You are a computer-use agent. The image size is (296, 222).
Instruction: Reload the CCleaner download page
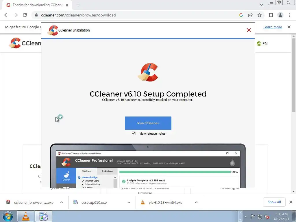coord(25,15)
